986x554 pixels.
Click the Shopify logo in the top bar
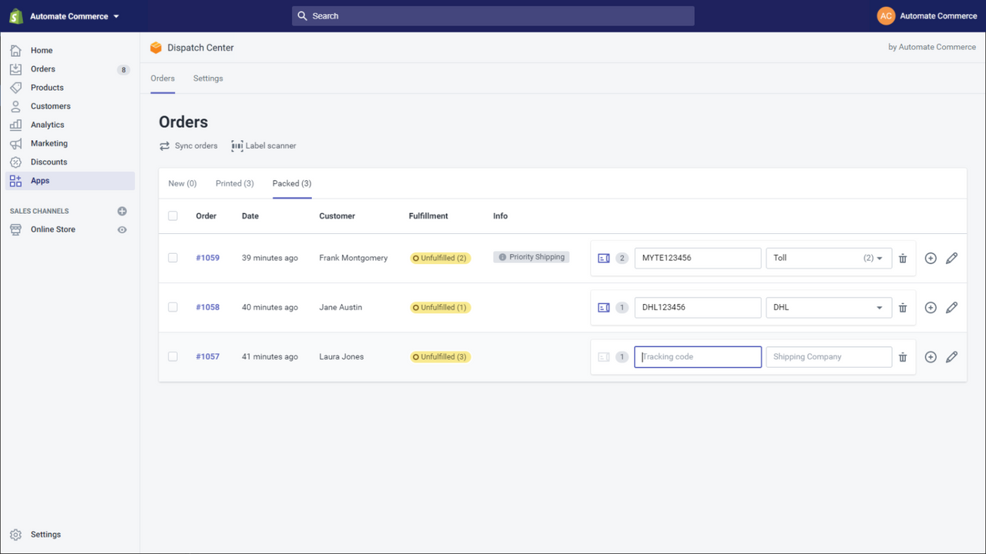coord(15,15)
